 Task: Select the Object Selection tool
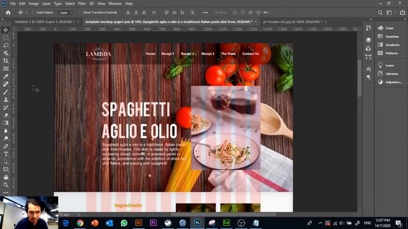(6, 53)
